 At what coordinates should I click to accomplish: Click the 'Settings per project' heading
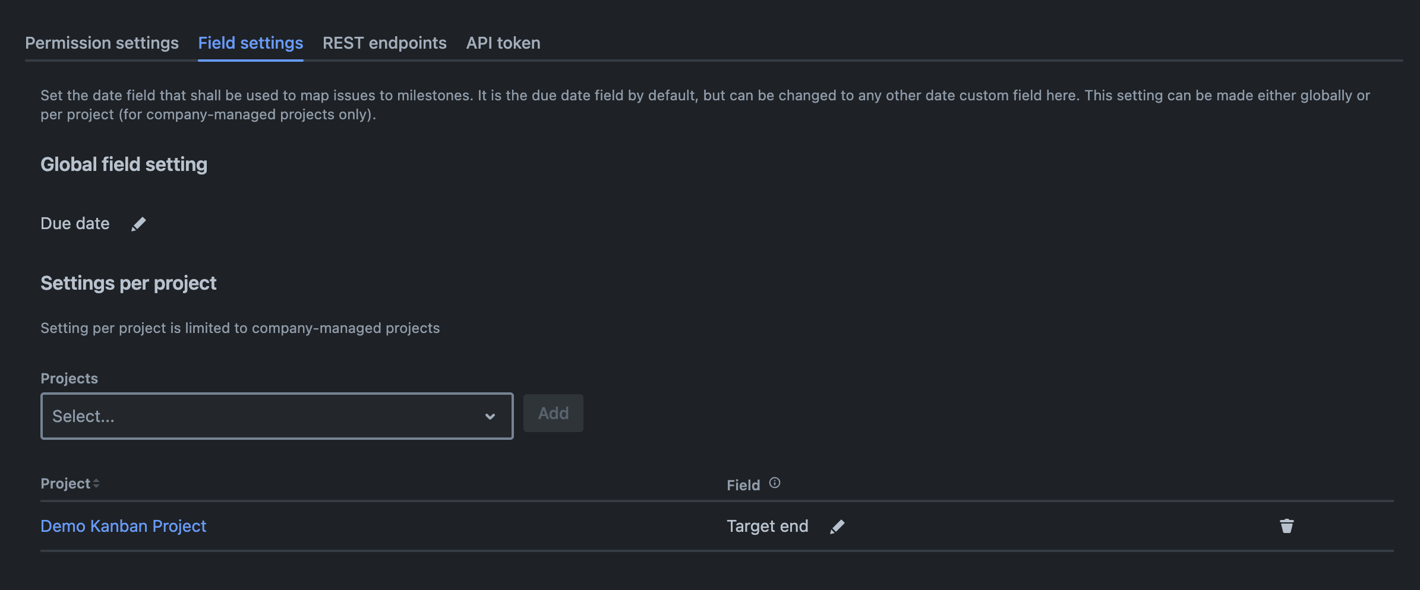pyautogui.click(x=128, y=283)
